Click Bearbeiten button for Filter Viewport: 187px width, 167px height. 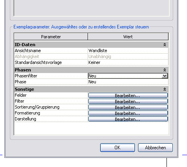coord(128,101)
